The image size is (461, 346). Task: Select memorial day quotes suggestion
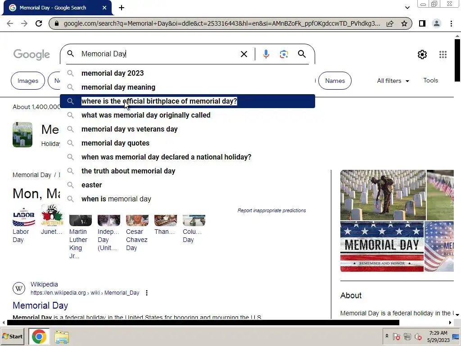[187, 143]
